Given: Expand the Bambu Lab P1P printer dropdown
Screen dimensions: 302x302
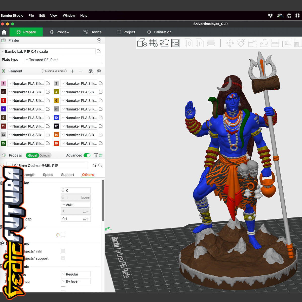Looking at the screenshot, I should tap(48, 51).
